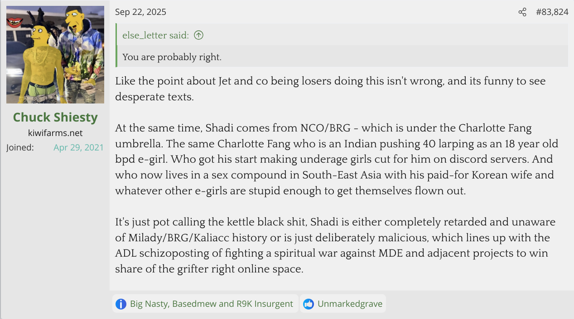Click the "else_letter said:" quote header
This screenshot has width=574, height=319.
click(155, 35)
